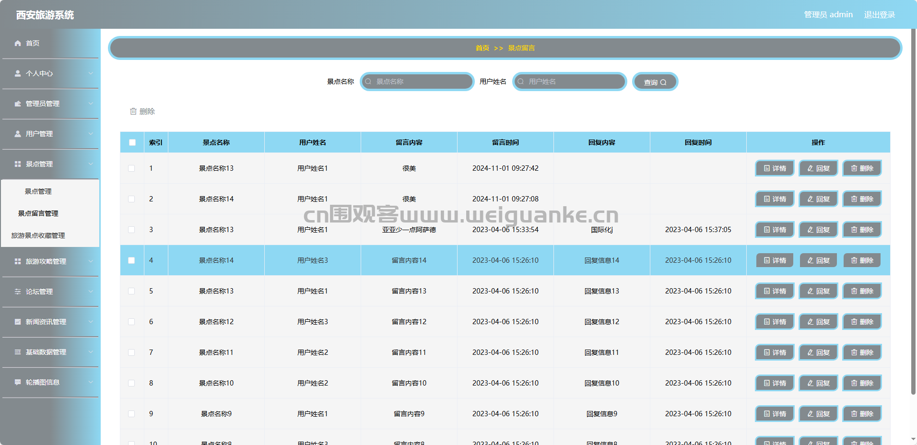Viewport: 917px width, 445px height.
Task: Open 详情 for row 2
Action: tap(775, 199)
